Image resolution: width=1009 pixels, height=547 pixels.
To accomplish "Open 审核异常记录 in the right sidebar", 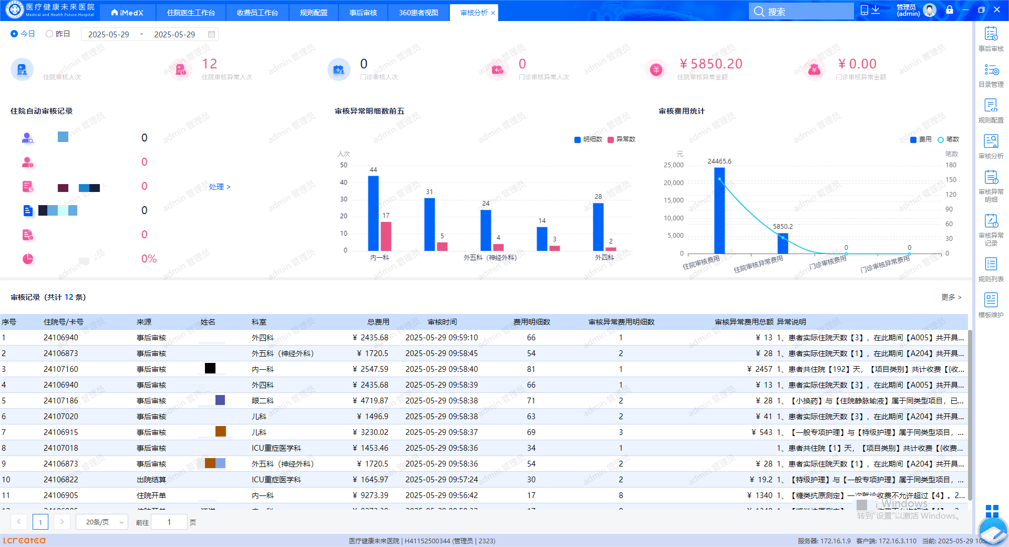I will point(991,230).
